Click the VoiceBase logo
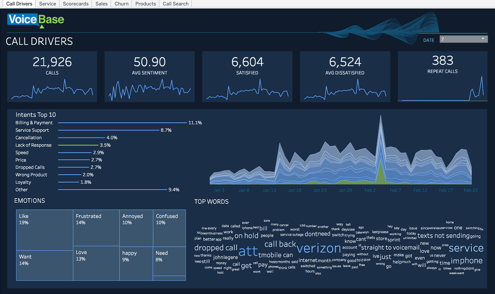 click(35, 19)
